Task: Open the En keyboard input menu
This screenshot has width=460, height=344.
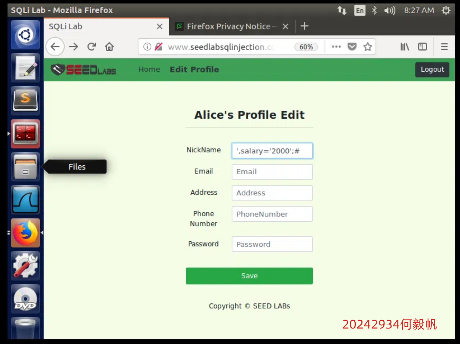Action: click(360, 10)
